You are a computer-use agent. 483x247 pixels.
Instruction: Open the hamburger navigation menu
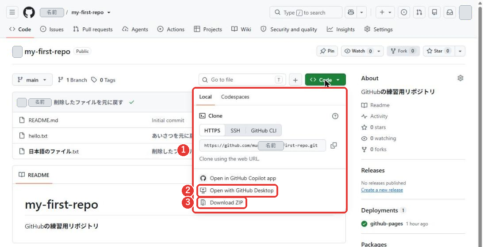point(12,12)
